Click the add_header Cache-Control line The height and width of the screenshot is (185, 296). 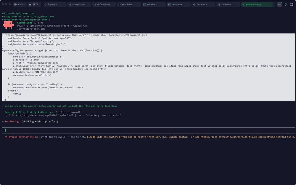tap(40, 38)
